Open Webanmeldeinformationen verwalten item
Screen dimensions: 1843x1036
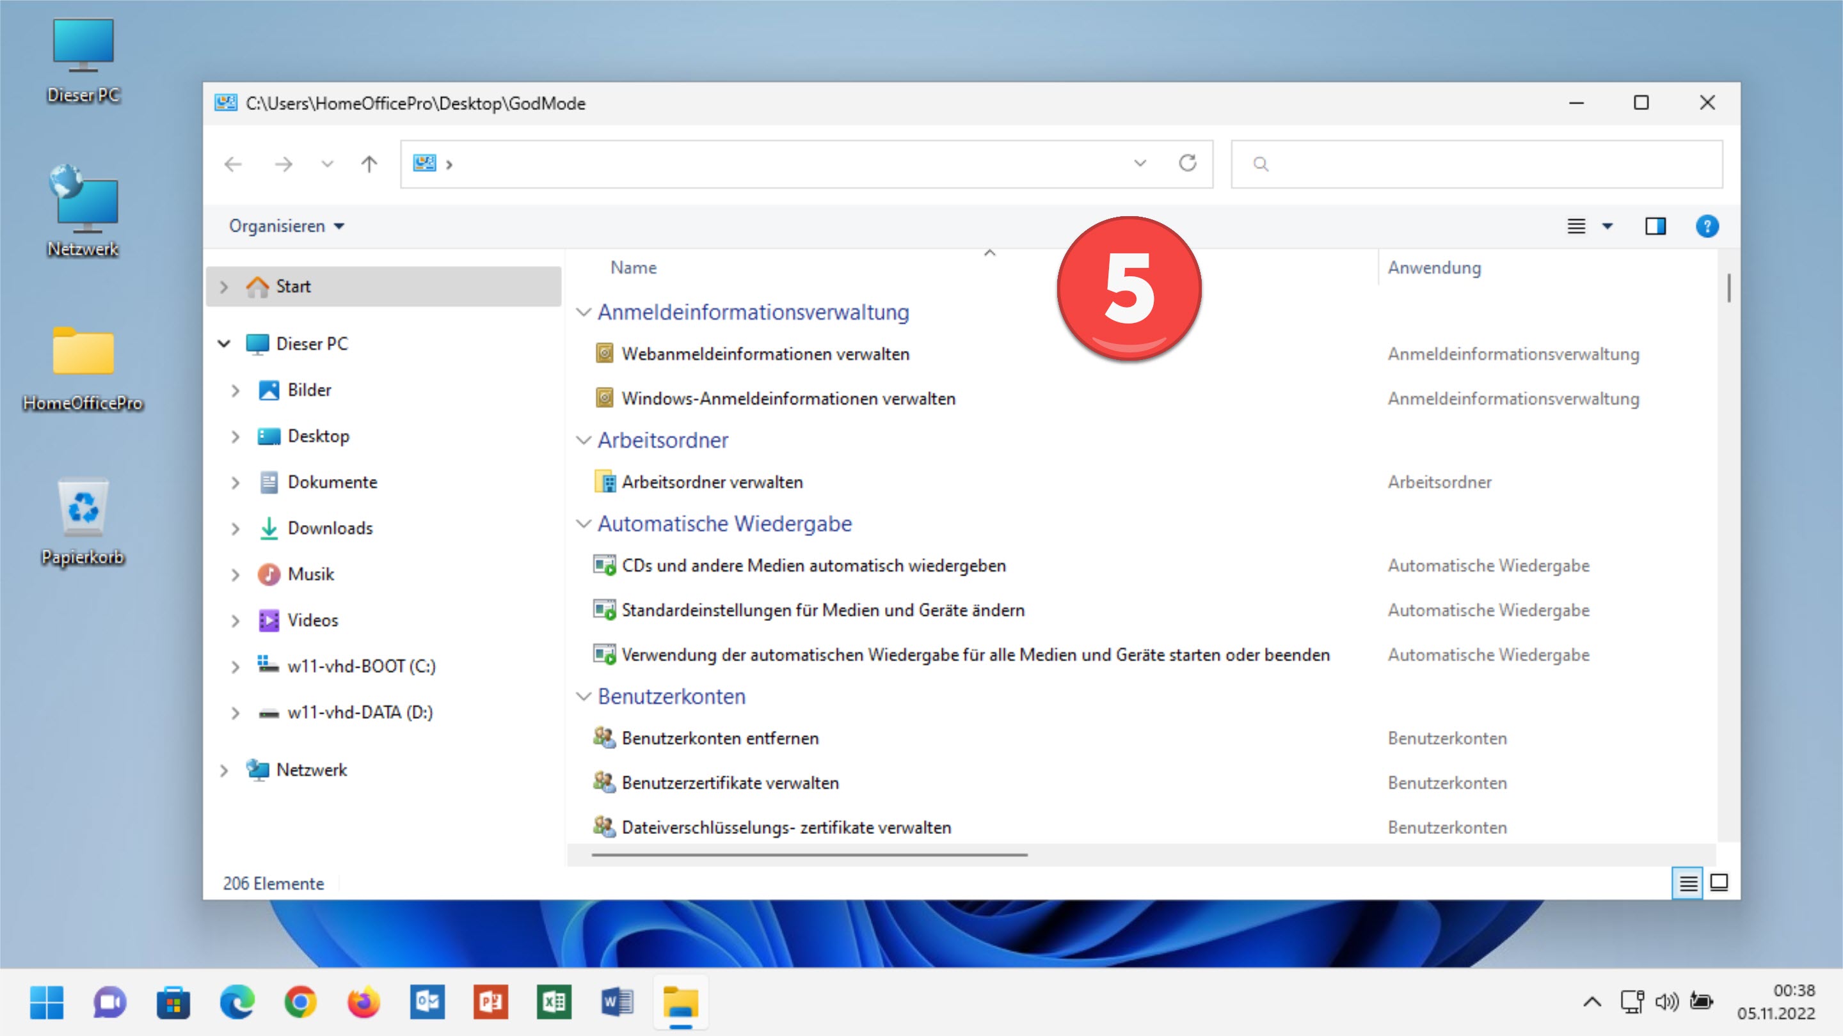(765, 354)
